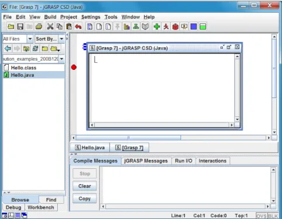
Task: Click the red Undo arrow icon
Action: click(x=78, y=26)
